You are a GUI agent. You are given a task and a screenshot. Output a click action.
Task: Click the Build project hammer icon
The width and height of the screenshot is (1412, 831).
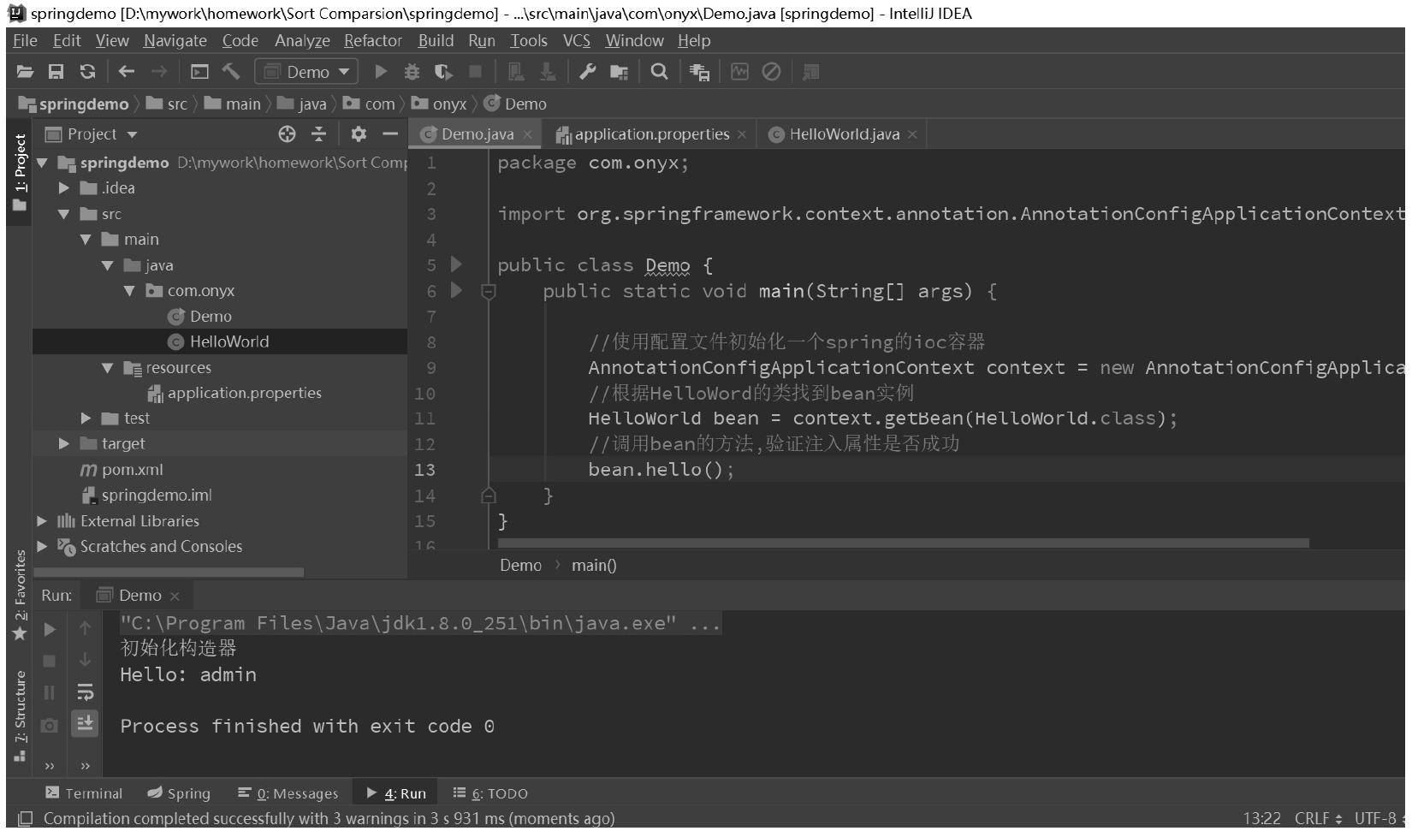pos(231,72)
